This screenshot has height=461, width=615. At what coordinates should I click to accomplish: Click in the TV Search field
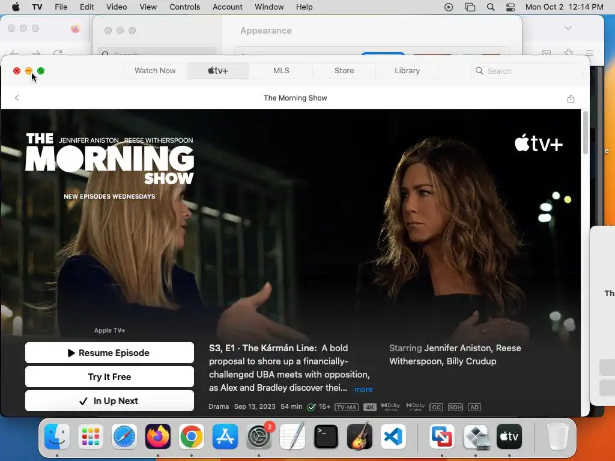click(527, 71)
